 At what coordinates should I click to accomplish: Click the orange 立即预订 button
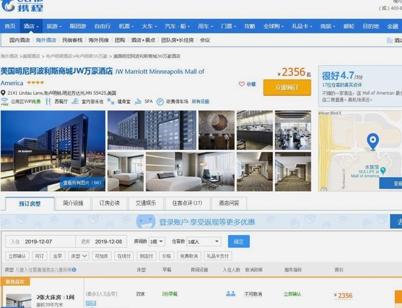tap(287, 88)
